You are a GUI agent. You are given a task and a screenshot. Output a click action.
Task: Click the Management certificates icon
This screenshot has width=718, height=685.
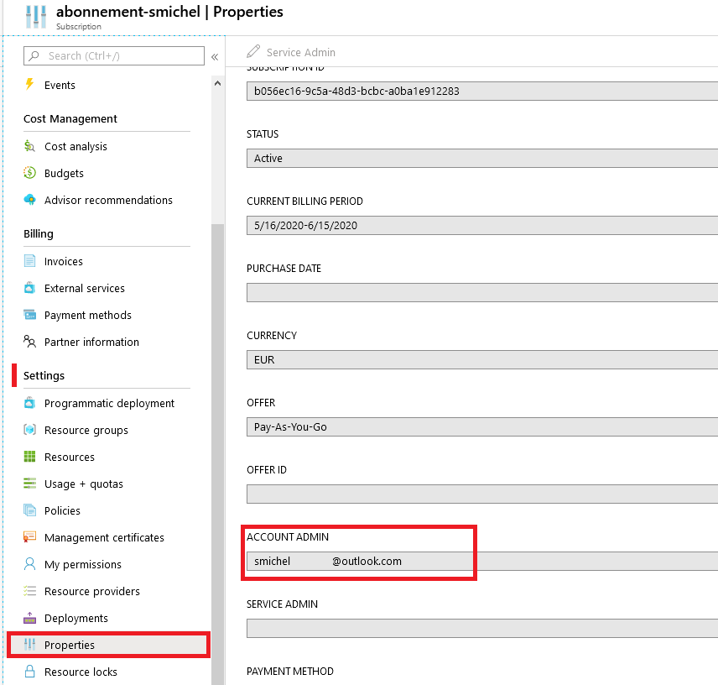tap(30, 537)
